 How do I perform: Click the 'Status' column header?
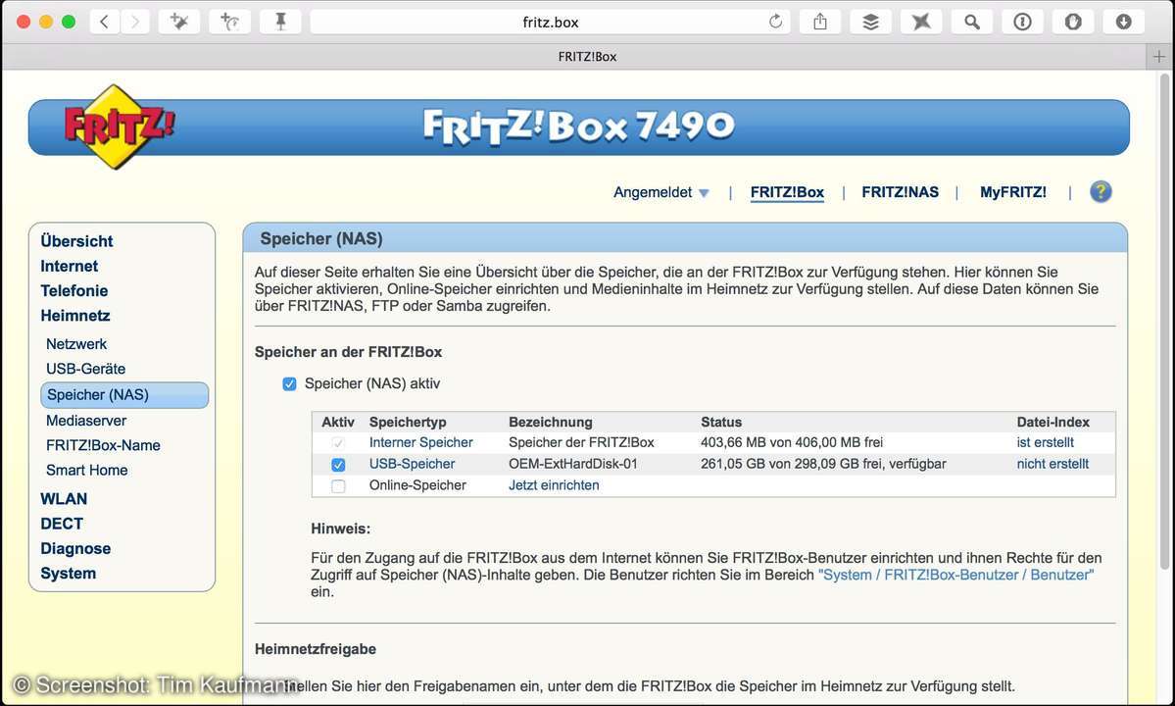click(x=721, y=422)
